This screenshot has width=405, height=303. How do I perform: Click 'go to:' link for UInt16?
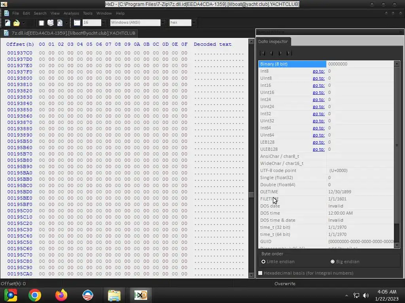[x=318, y=92]
